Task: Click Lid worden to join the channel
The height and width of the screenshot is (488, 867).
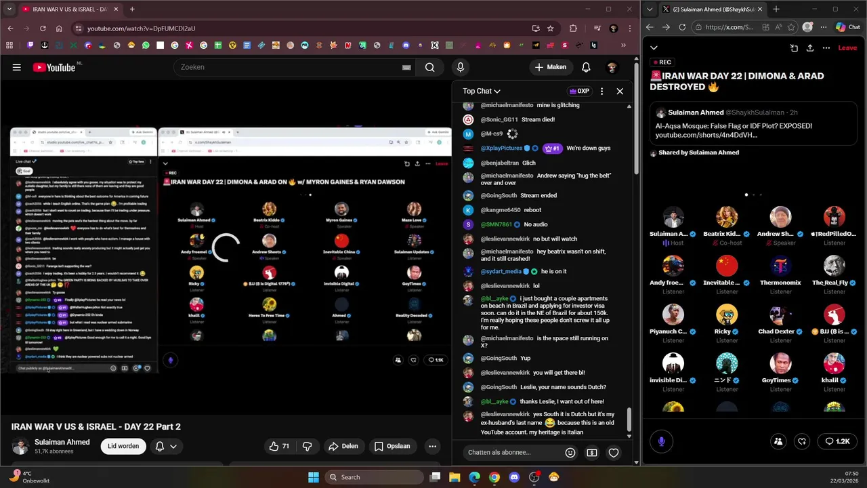Action: pos(123,446)
